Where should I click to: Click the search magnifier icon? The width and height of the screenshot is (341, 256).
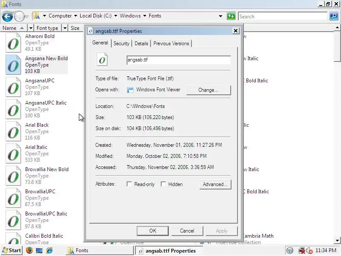[x=334, y=16]
